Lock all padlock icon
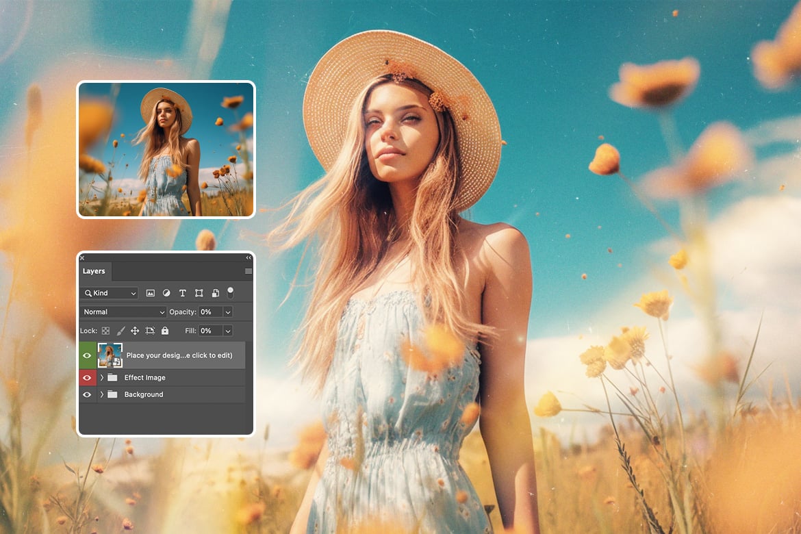Viewport: 801px width, 534px height. (x=165, y=331)
